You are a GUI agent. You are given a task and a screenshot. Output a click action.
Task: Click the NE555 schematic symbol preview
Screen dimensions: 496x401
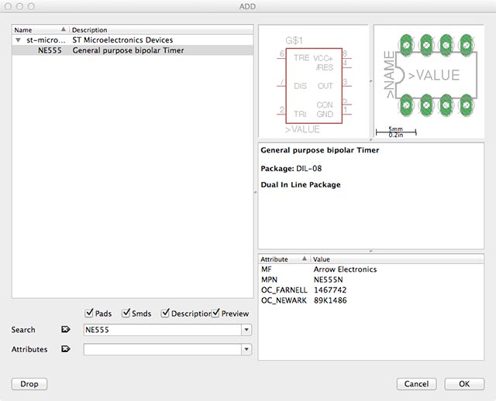[313, 81]
